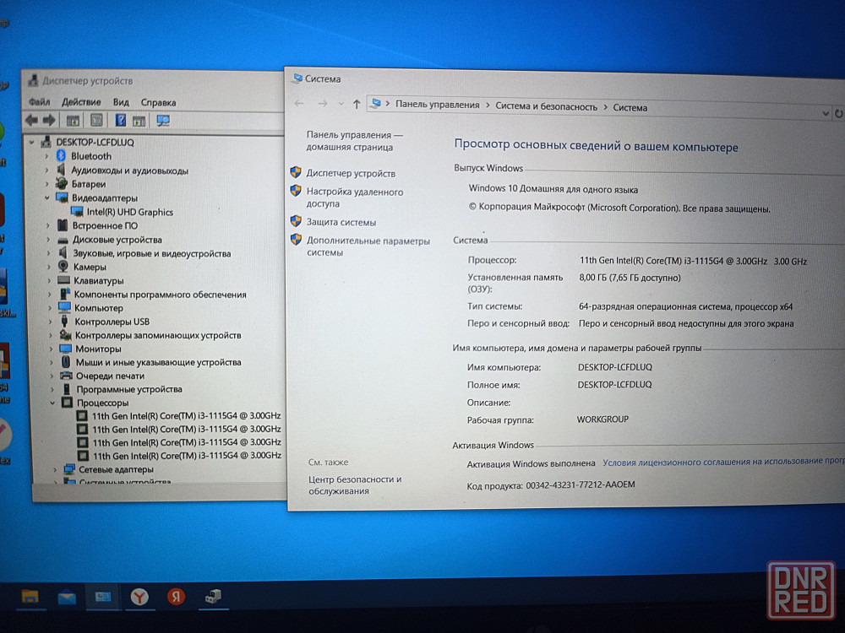This screenshot has width=845, height=633.
Task: Open recent locations dropdown in Система window
Action: pos(341,104)
